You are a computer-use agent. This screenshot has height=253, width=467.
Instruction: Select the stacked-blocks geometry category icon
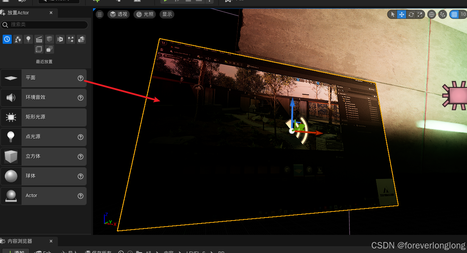[x=81, y=39]
